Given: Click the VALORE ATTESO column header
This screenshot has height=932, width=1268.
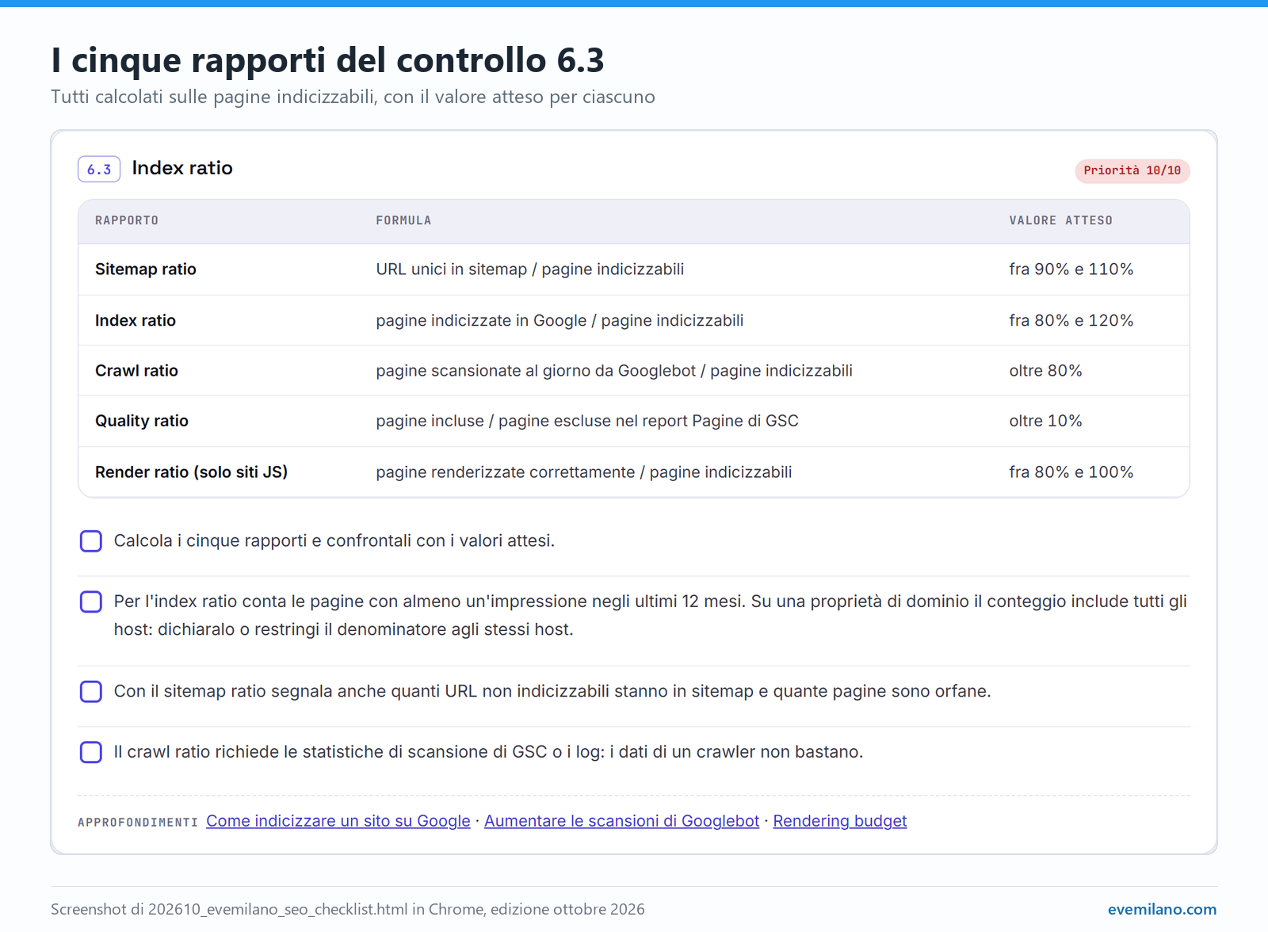Looking at the screenshot, I should tap(1060, 220).
